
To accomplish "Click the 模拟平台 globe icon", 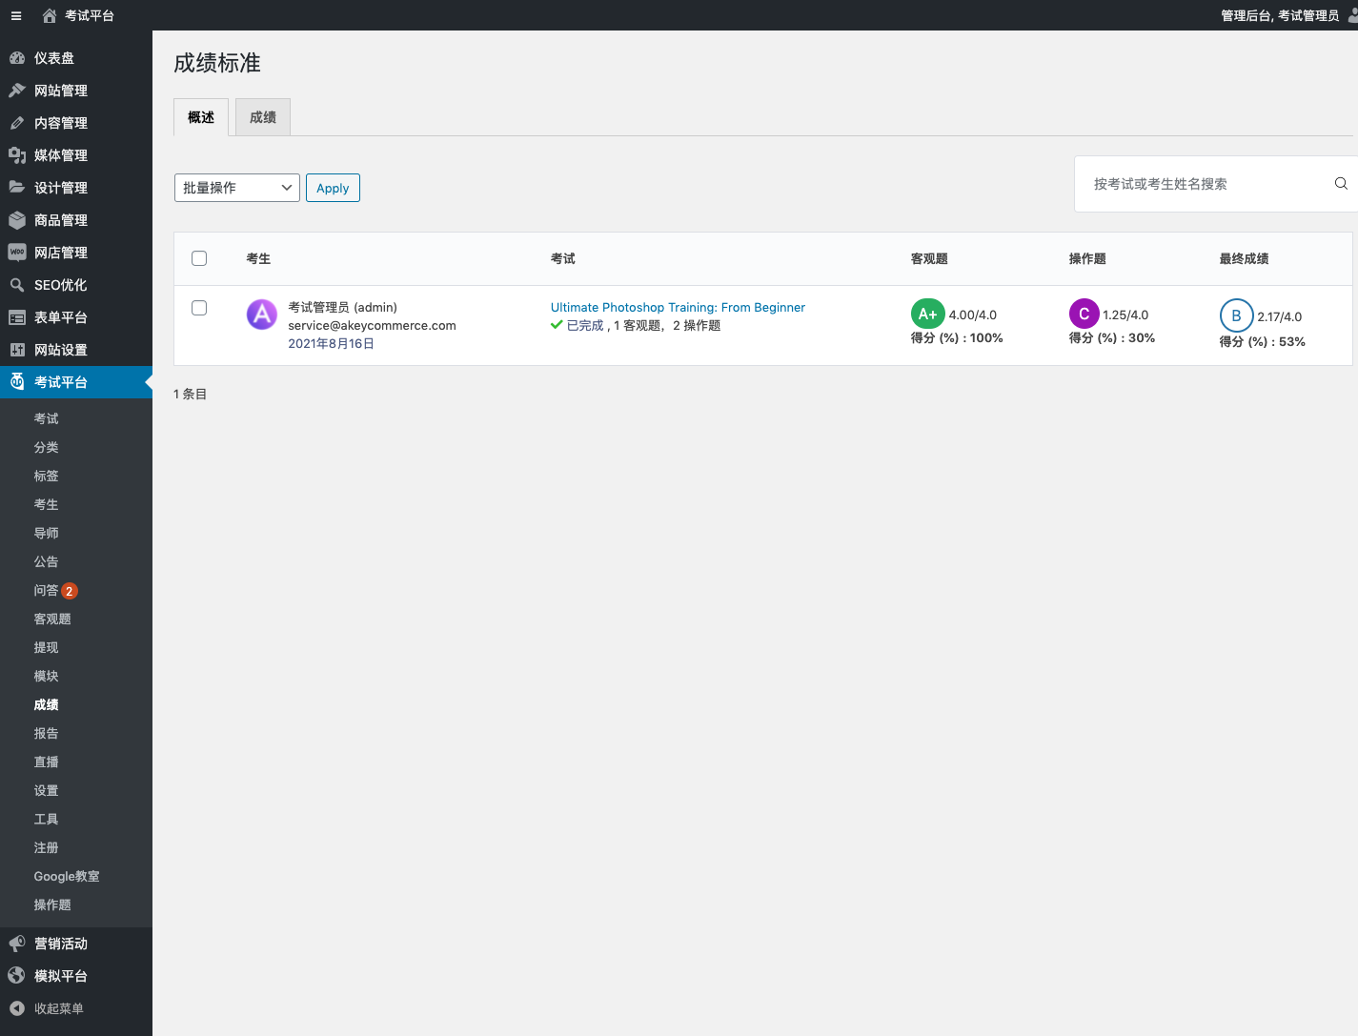I will pyautogui.click(x=17, y=976).
